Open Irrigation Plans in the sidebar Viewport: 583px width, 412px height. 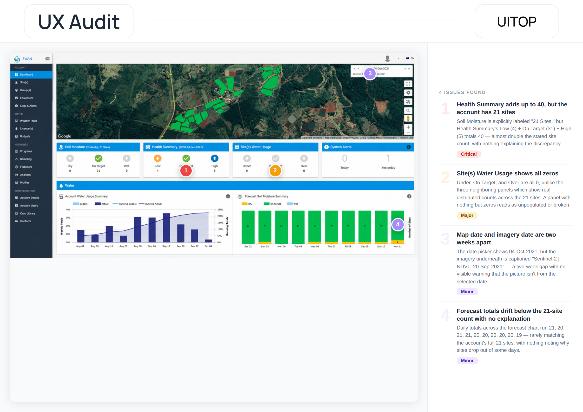tap(29, 121)
